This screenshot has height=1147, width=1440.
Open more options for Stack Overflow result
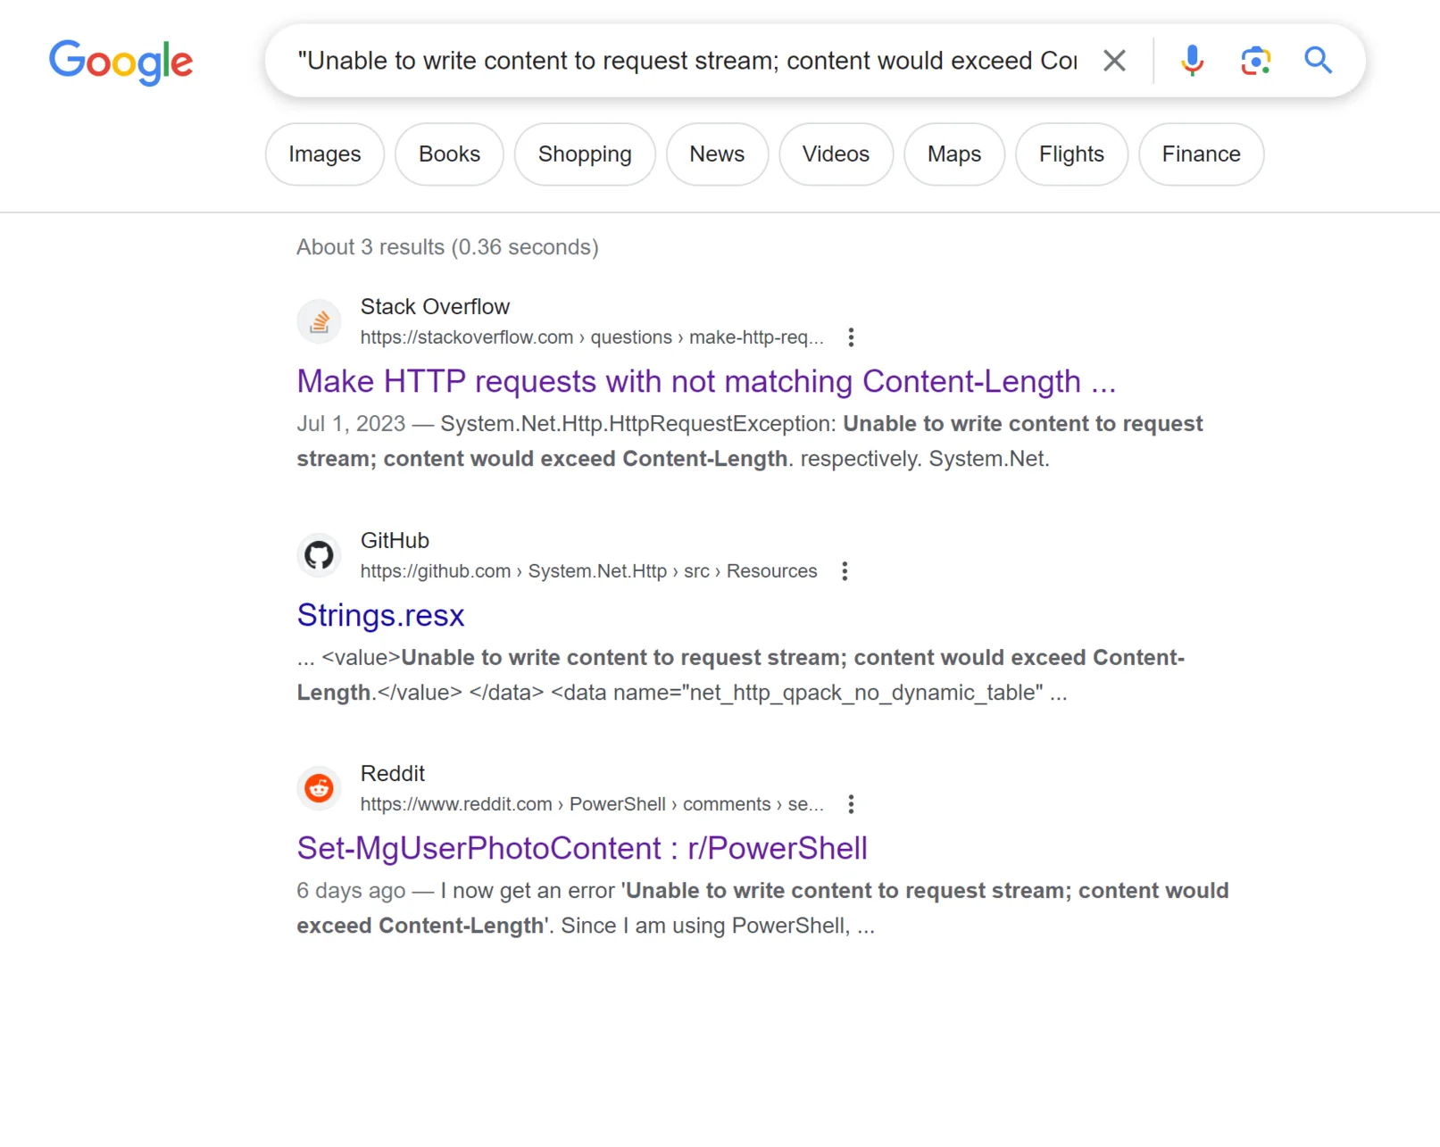click(851, 337)
